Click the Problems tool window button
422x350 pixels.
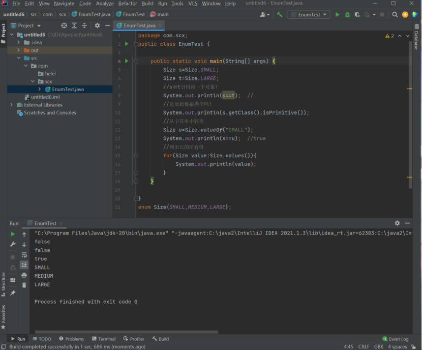[71, 339]
